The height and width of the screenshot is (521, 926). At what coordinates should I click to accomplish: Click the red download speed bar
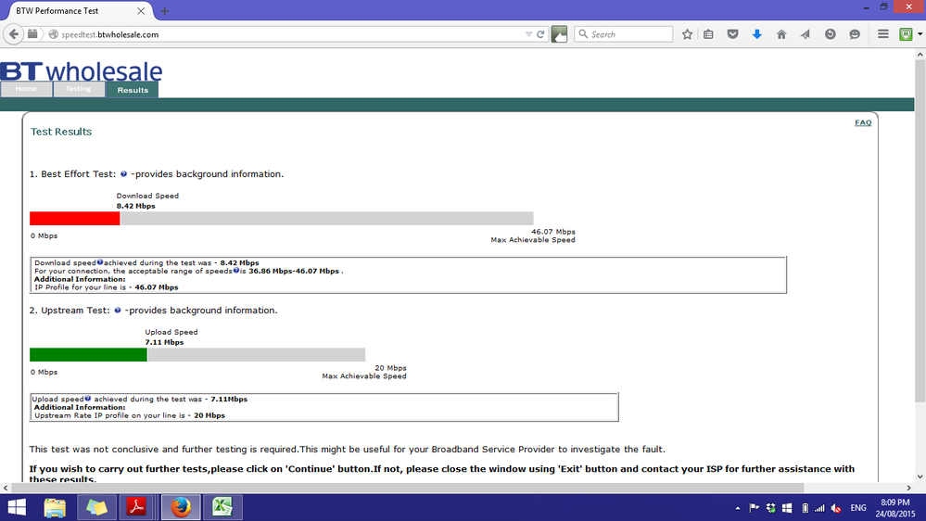coord(75,219)
